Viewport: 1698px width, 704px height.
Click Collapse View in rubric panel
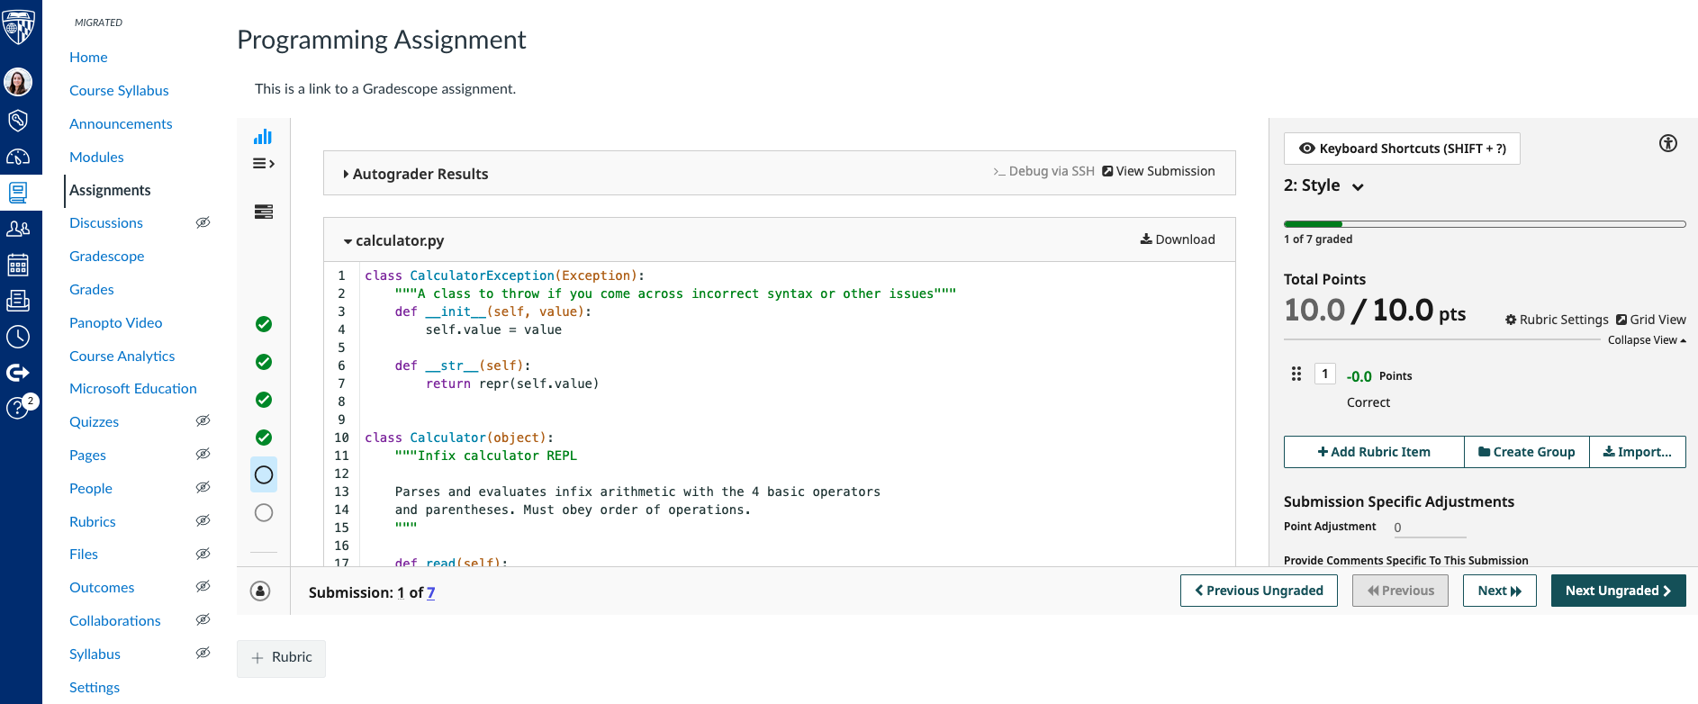coord(1647,340)
